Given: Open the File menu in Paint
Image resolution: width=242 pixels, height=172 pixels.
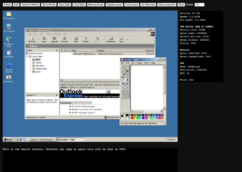Looking at the screenshot, I should pos(123,63).
